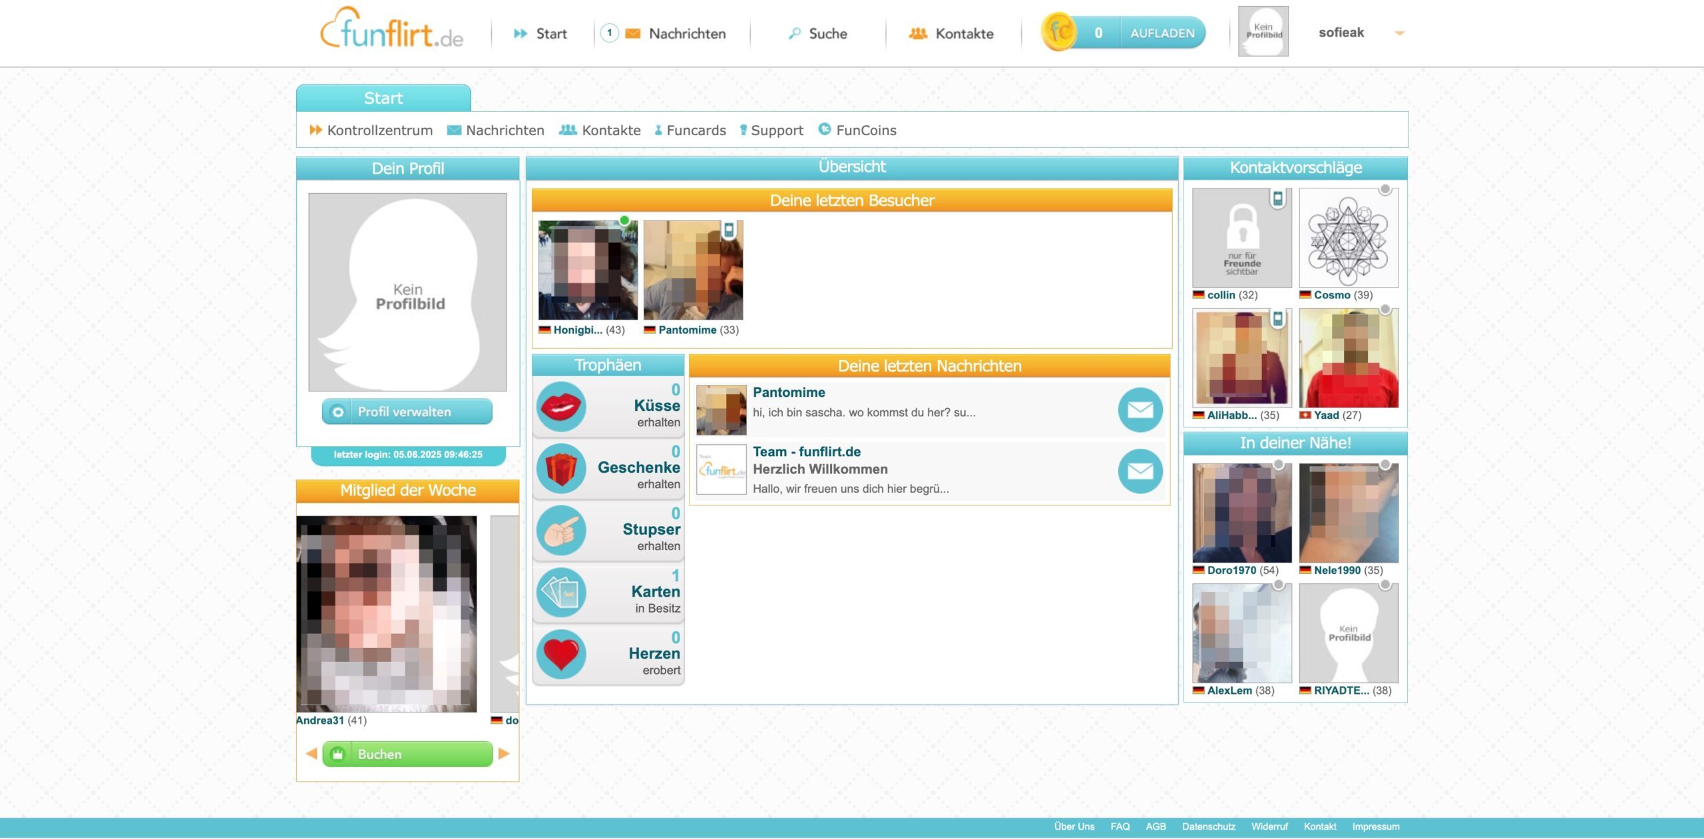Open Cosmo geometric profile picture
1704x839 pixels.
coord(1349,238)
